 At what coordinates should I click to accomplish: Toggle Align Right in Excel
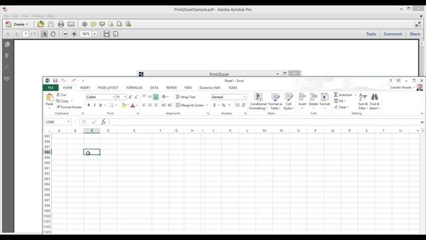(156, 105)
